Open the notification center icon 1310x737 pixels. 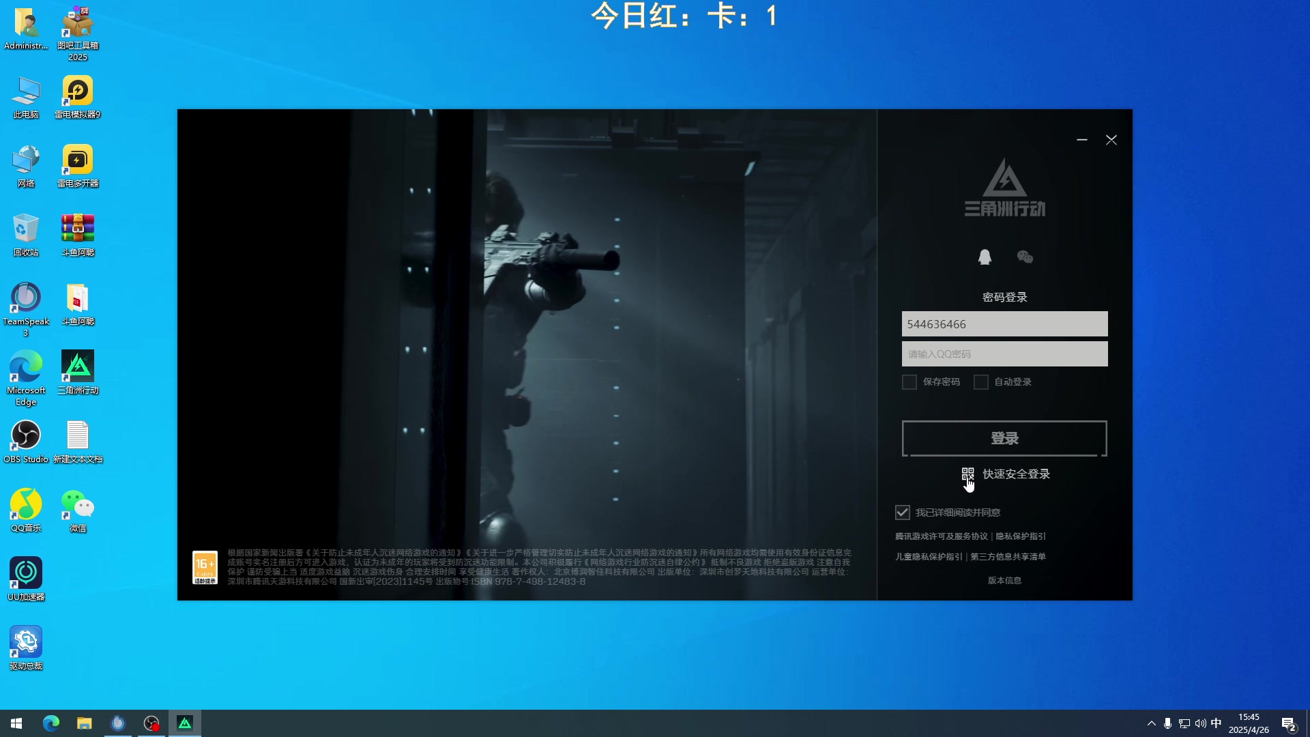click(x=1289, y=724)
